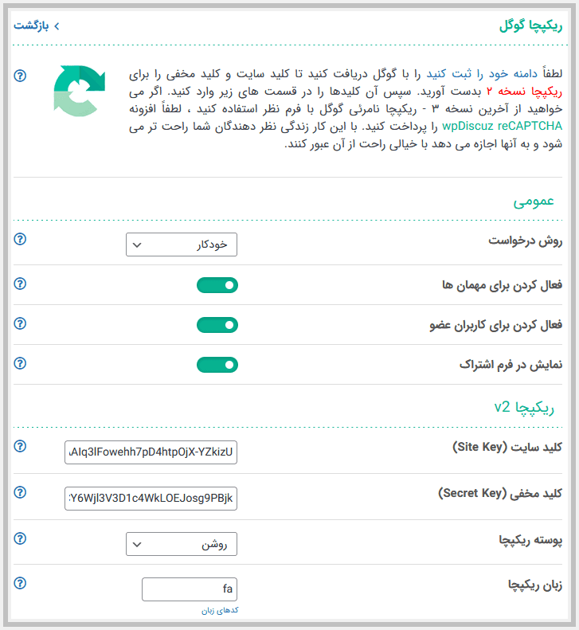Open help icon for روش درخواست row
The width and height of the screenshot is (579, 630).
click(20, 239)
